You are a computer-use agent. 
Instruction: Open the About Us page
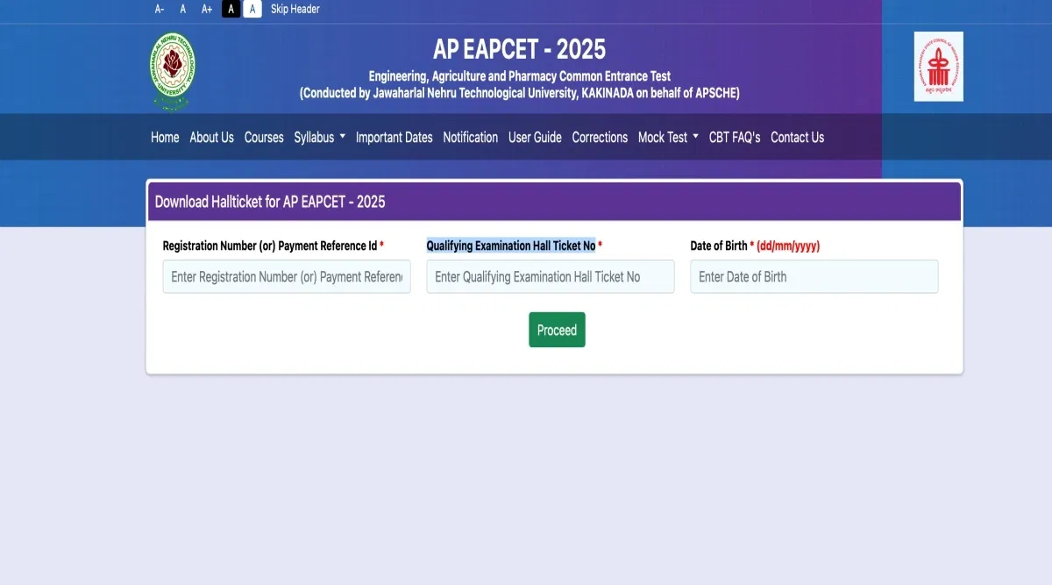pyautogui.click(x=211, y=137)
